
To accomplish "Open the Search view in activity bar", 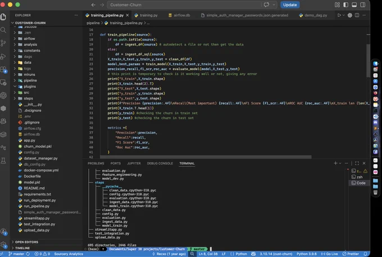I will 3,30.
